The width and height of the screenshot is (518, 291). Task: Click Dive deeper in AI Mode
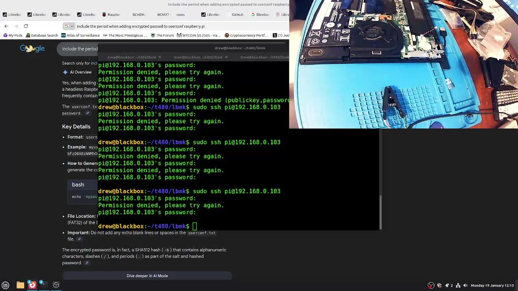click(147, 276)
